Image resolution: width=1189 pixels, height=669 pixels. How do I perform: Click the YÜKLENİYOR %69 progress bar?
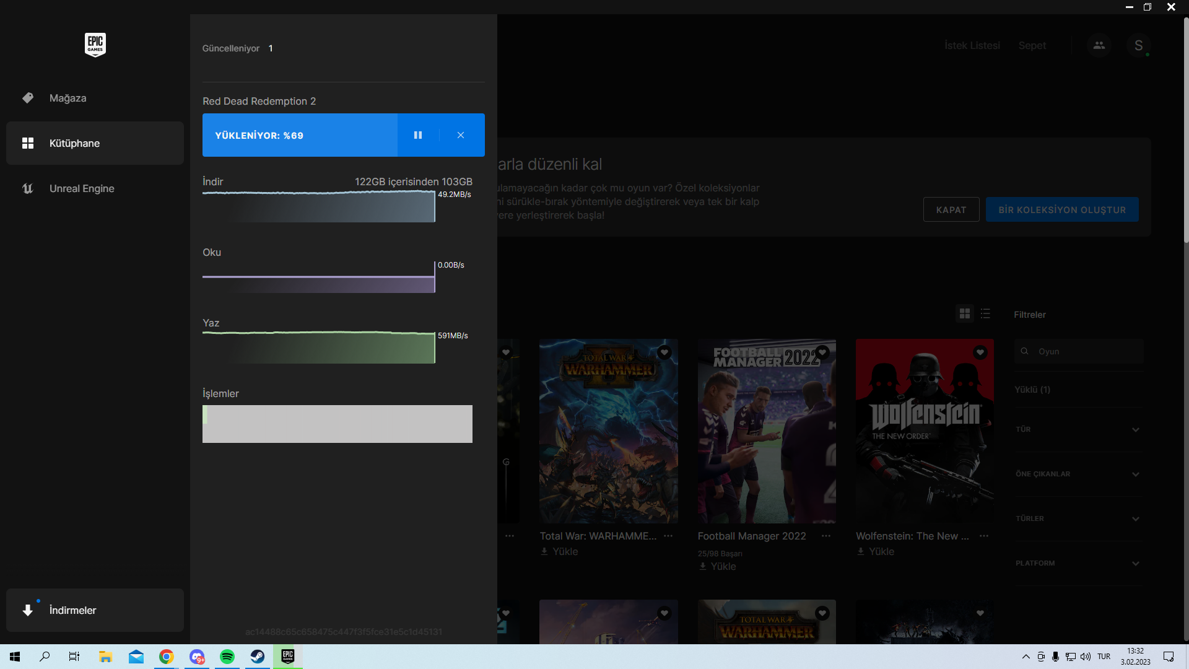300,135
